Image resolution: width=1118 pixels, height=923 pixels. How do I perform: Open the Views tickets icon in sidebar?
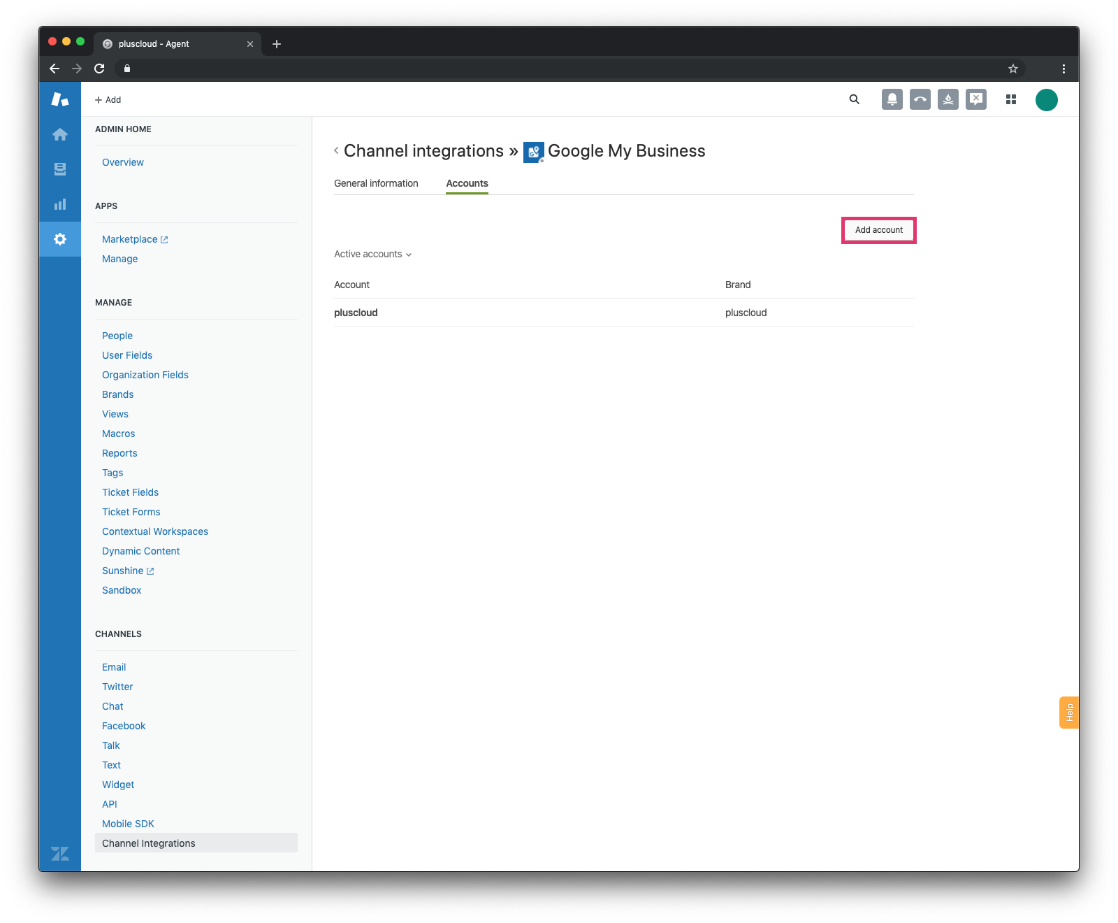(x=60, y=169)
